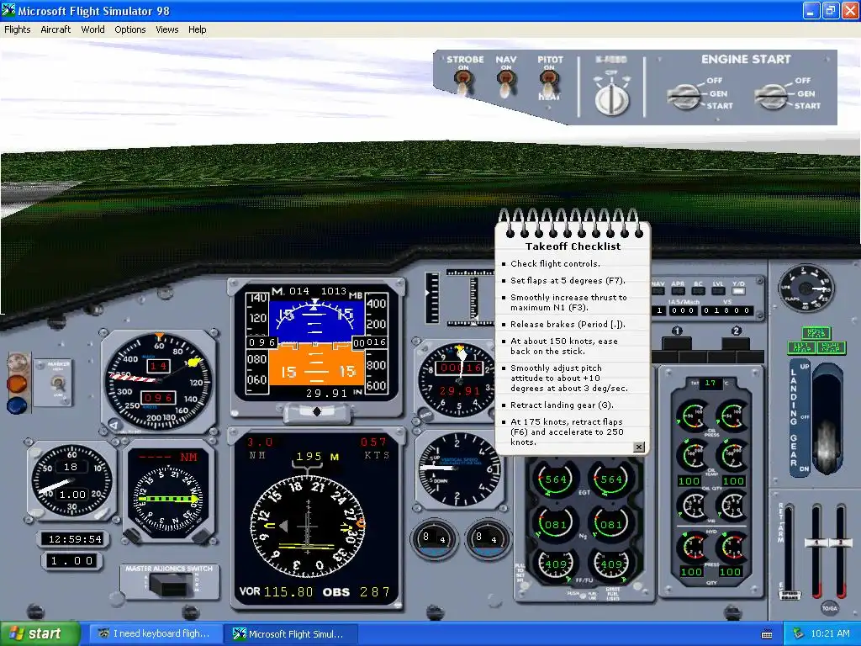
Task: Click throttle lever 2 handle
Action: (x=841, y=543)
